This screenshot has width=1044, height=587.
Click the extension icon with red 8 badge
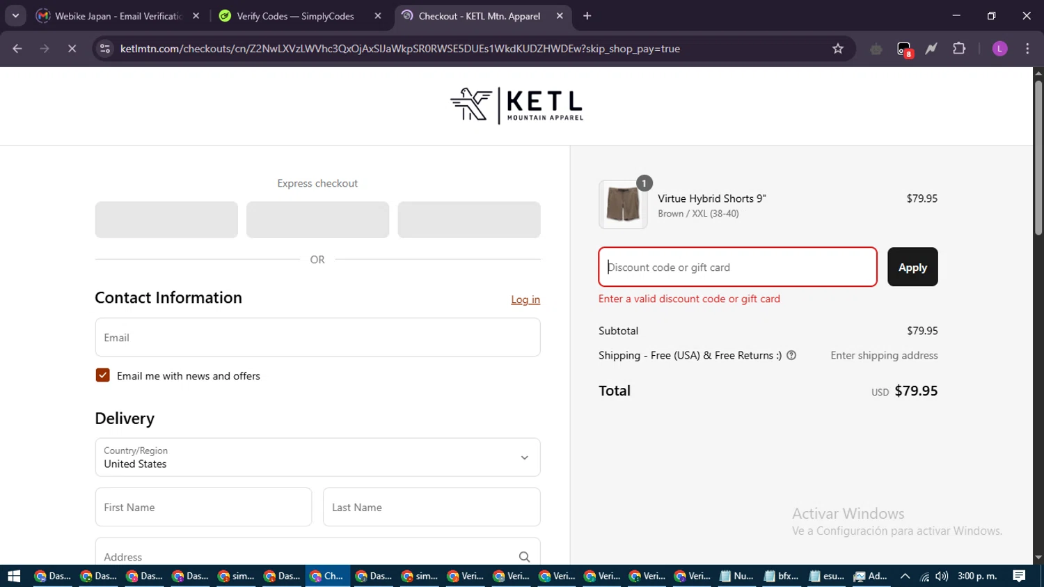coord(904,49)
